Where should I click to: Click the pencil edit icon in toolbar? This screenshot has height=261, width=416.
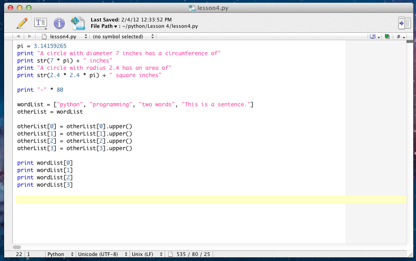pyautogui.click(x=22, y=23)
